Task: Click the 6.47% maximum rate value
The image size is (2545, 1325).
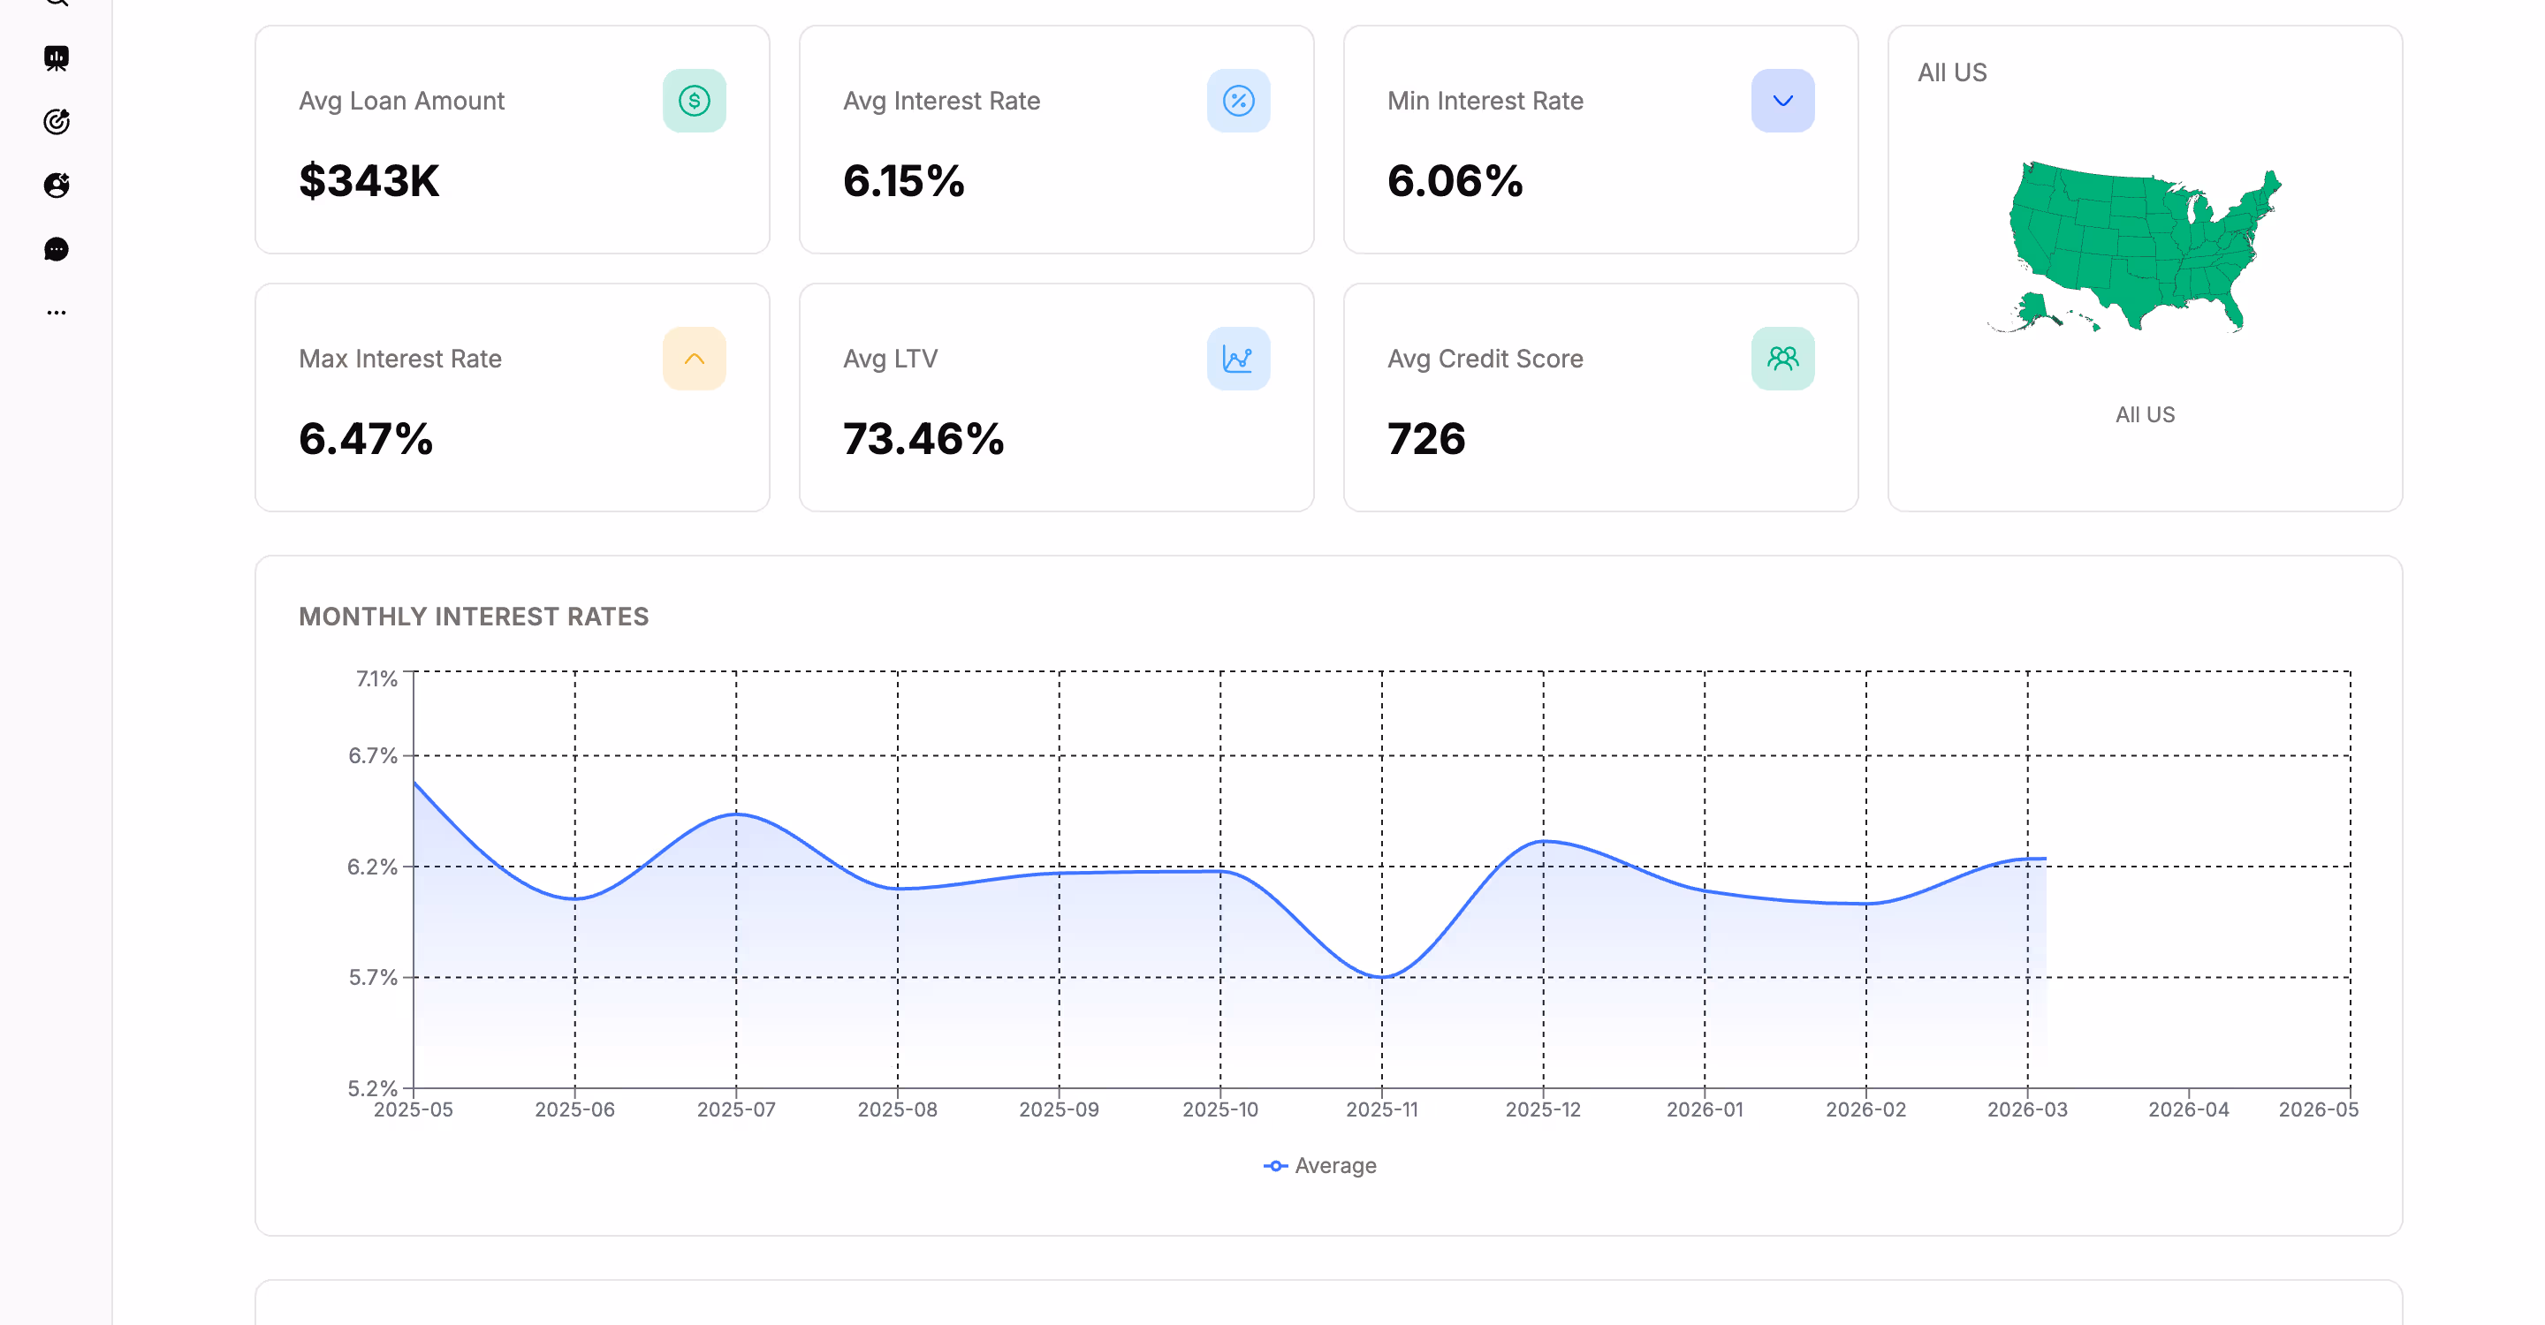Action: [x=366, y=438]
